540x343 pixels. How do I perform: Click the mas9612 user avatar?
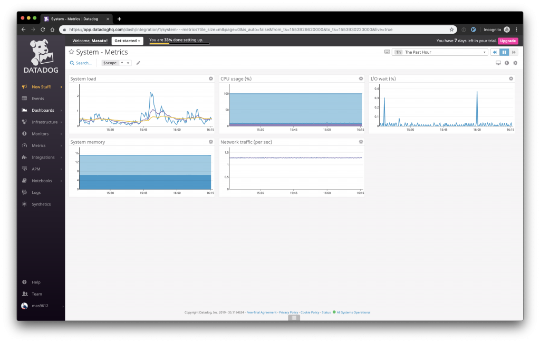click(24, 306)
